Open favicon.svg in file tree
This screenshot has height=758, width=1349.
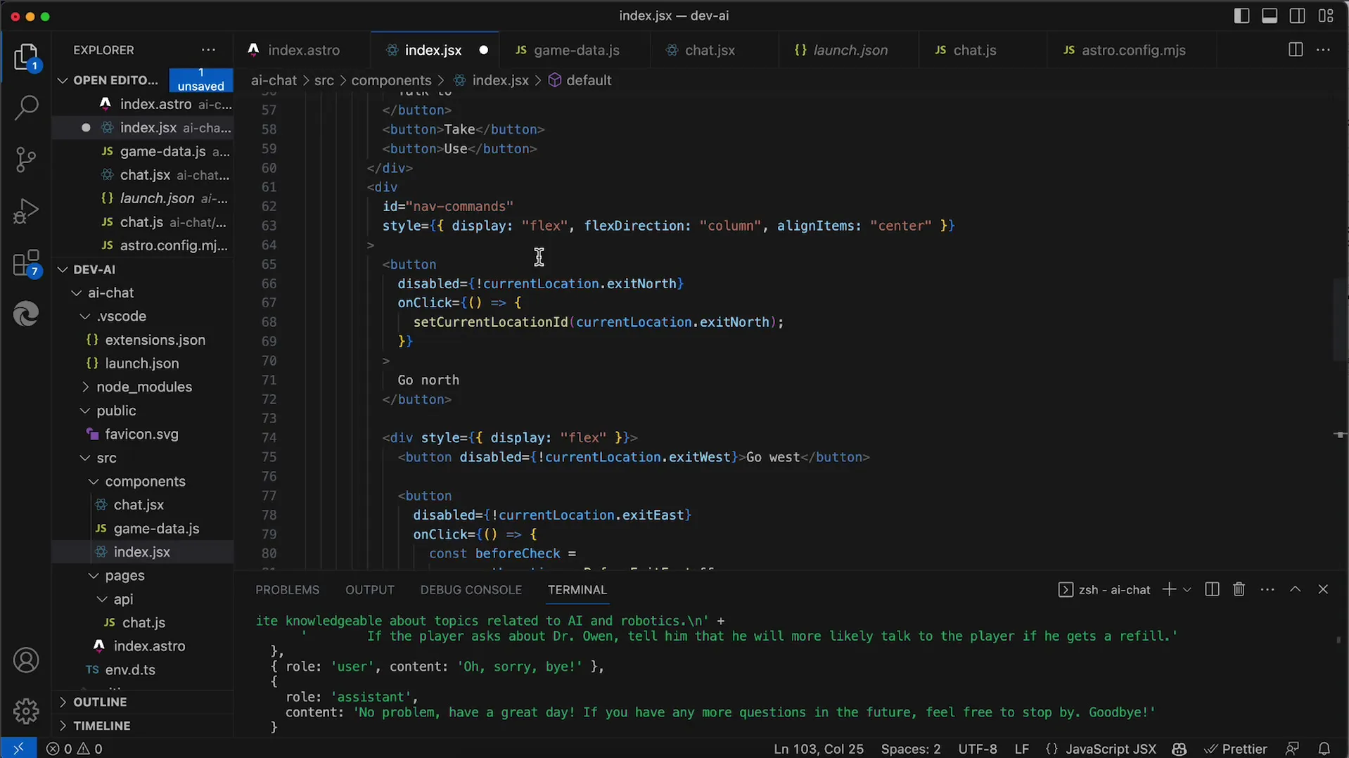[142, 435]
